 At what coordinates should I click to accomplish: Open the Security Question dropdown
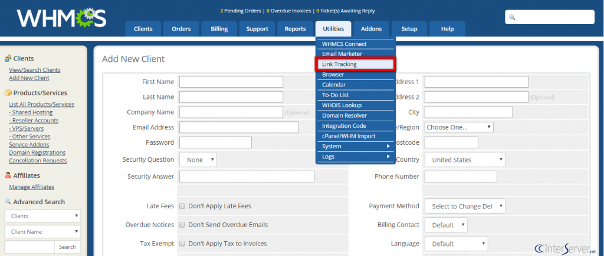pyautogui.click(x=198, y=159)
